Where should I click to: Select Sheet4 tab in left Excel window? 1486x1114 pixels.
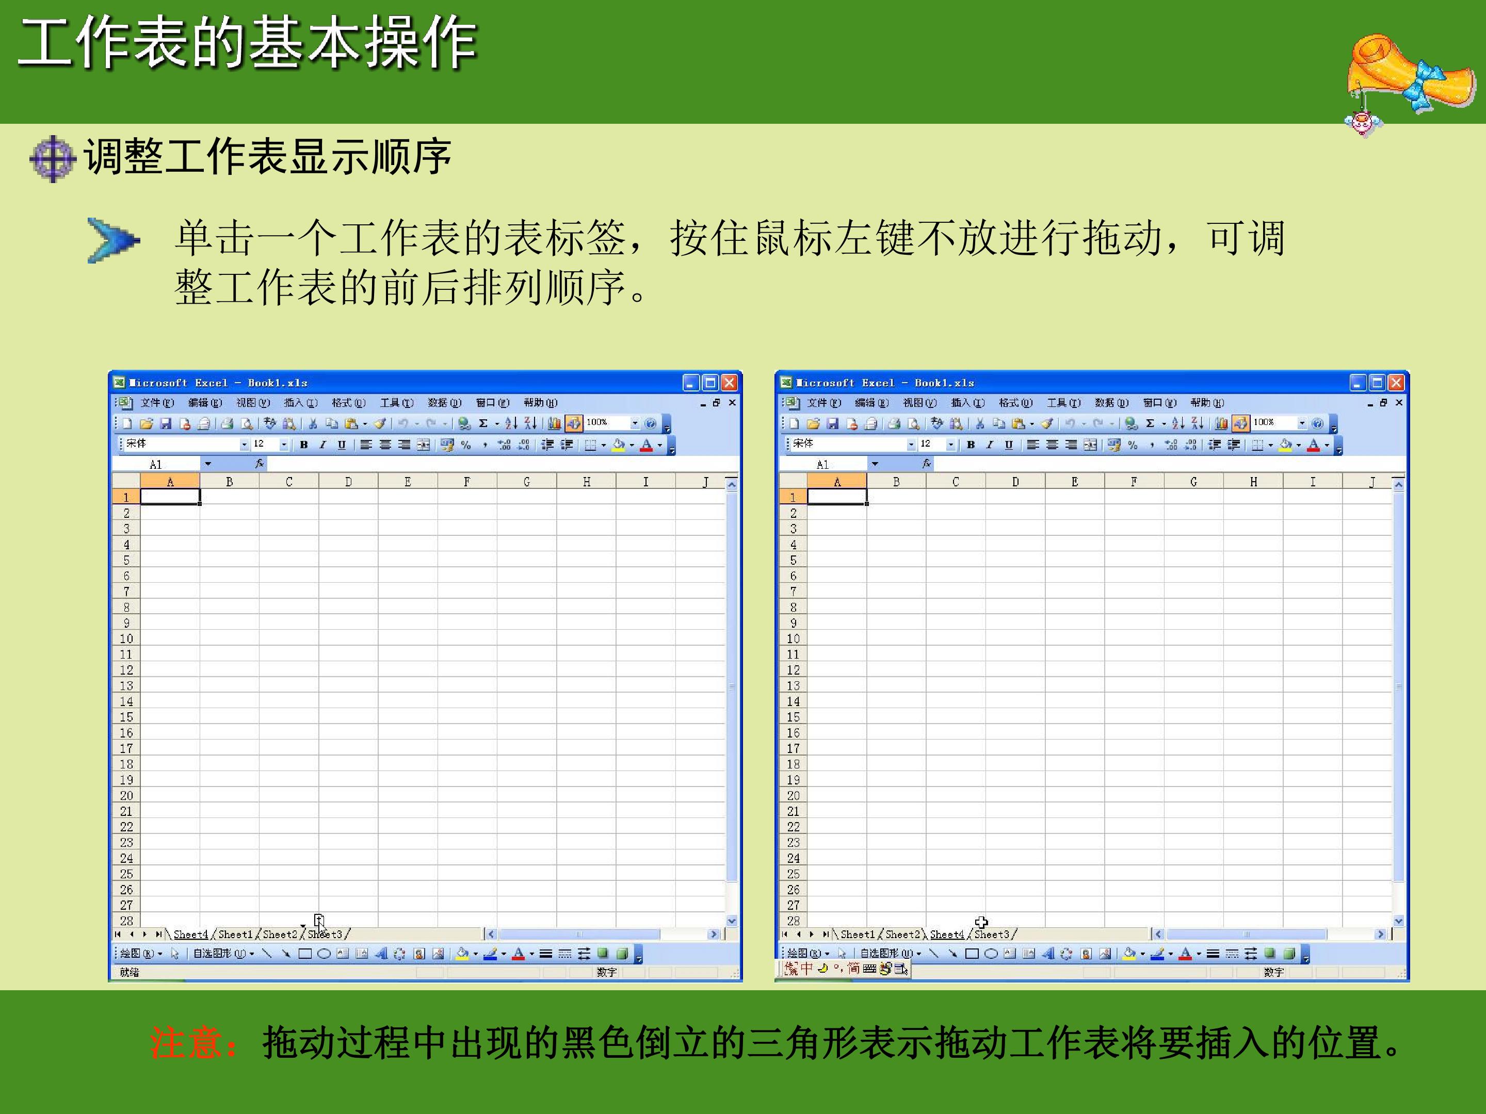(x=191, y=934)
